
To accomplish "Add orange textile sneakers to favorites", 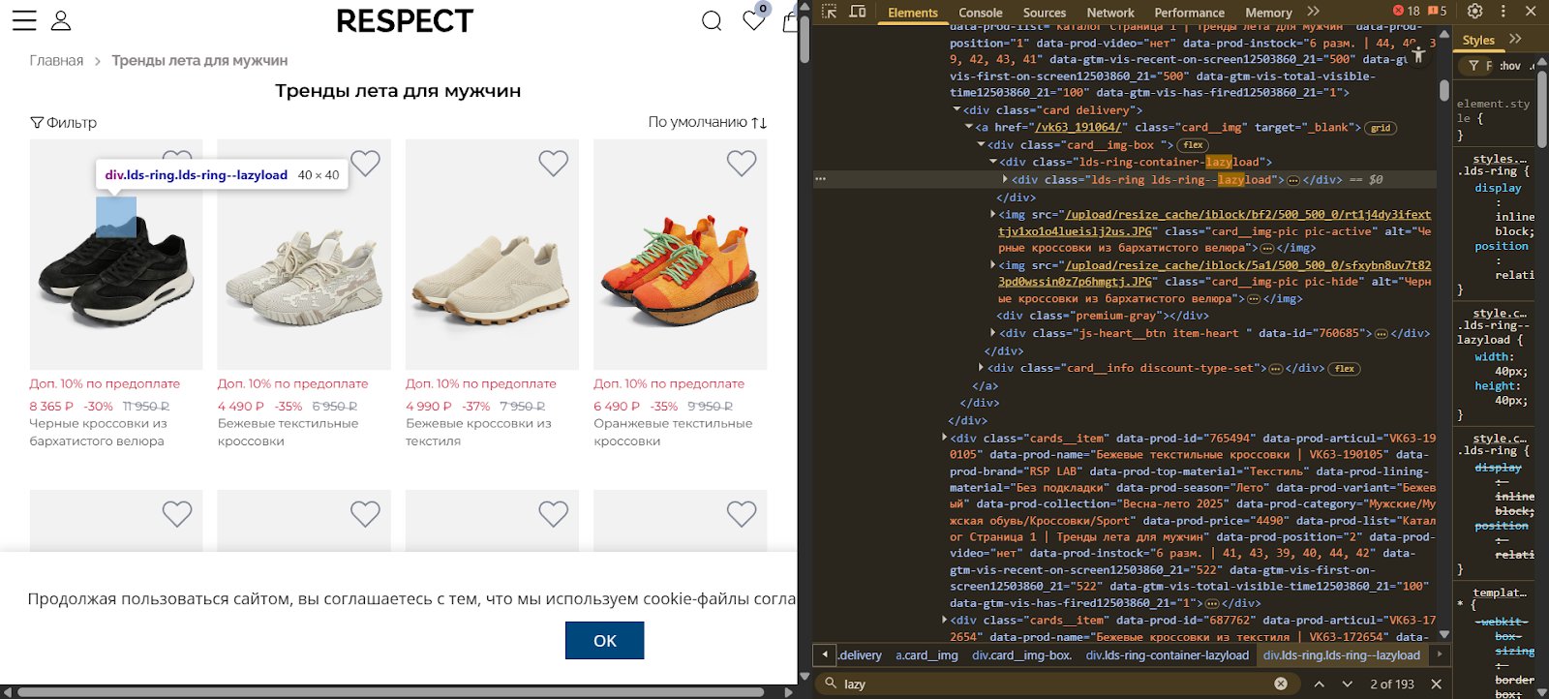I will (x=742, y=164).
